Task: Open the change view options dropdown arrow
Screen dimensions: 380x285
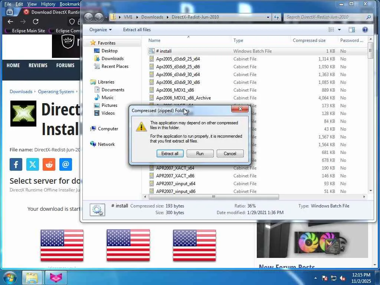Action: click(x=339, y=30)
